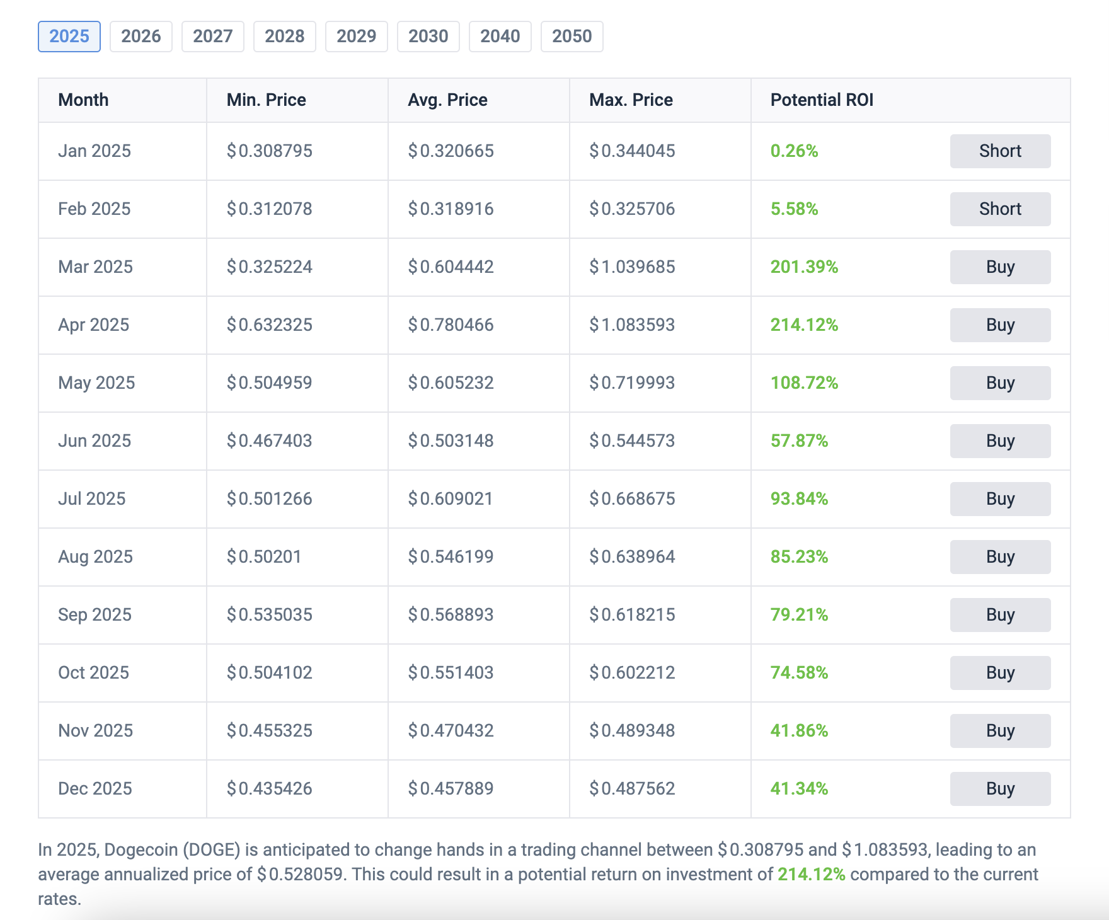Click the 41.34% ROI value
The width and height of the screenshot is (1109, 920).
tap(799, 789)
